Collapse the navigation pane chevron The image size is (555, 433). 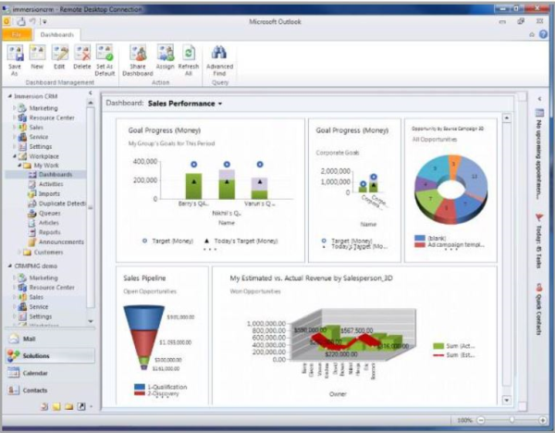pos(91,93)
